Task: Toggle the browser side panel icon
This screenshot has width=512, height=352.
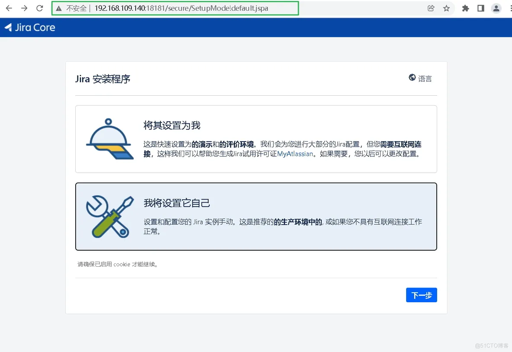Action: point(481,8)
